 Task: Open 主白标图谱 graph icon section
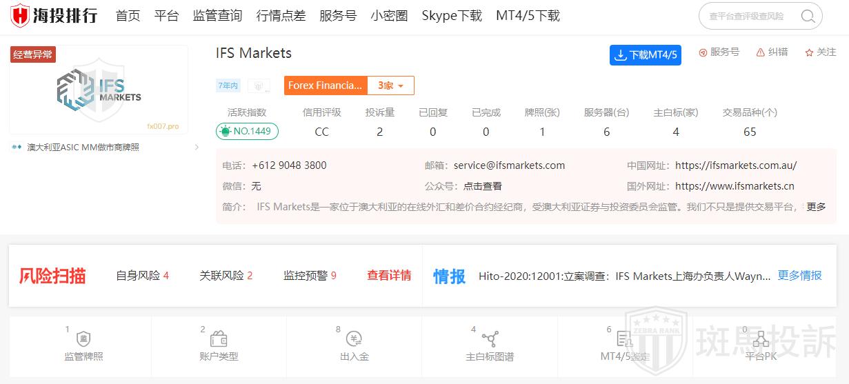[490, 339]
